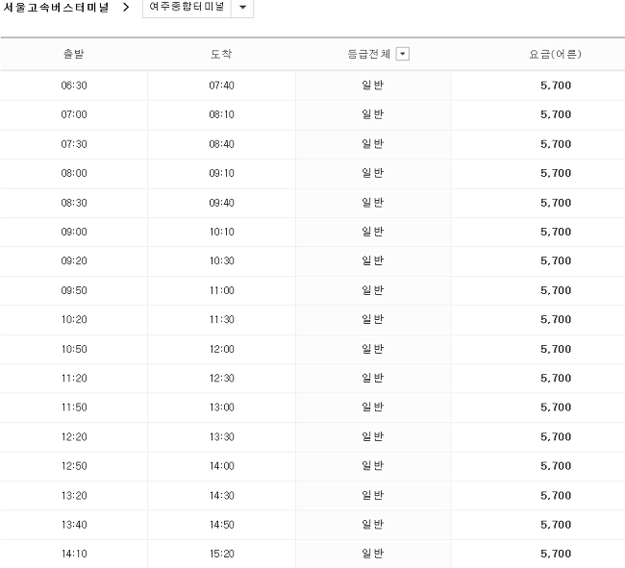Viewport: 625px width, 568px height.
Task: Open the 등급전체 grade filter arrow
Action: (x=403, y=54)
